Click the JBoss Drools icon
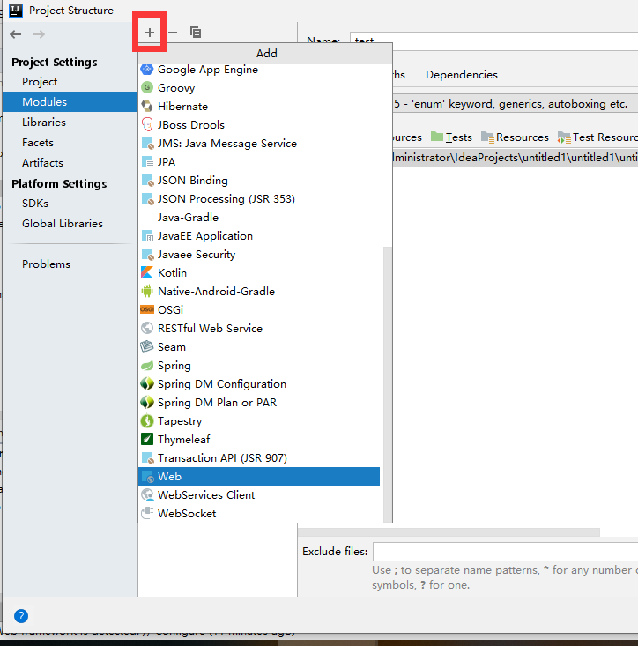The width and height of the screenshot is (638, 646). click(x=147, y=124)
